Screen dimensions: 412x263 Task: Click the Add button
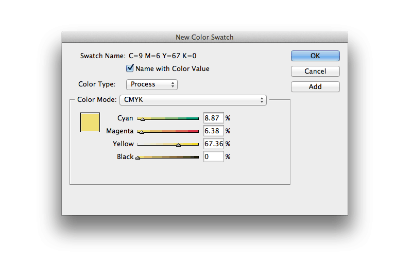coord(315,87)
